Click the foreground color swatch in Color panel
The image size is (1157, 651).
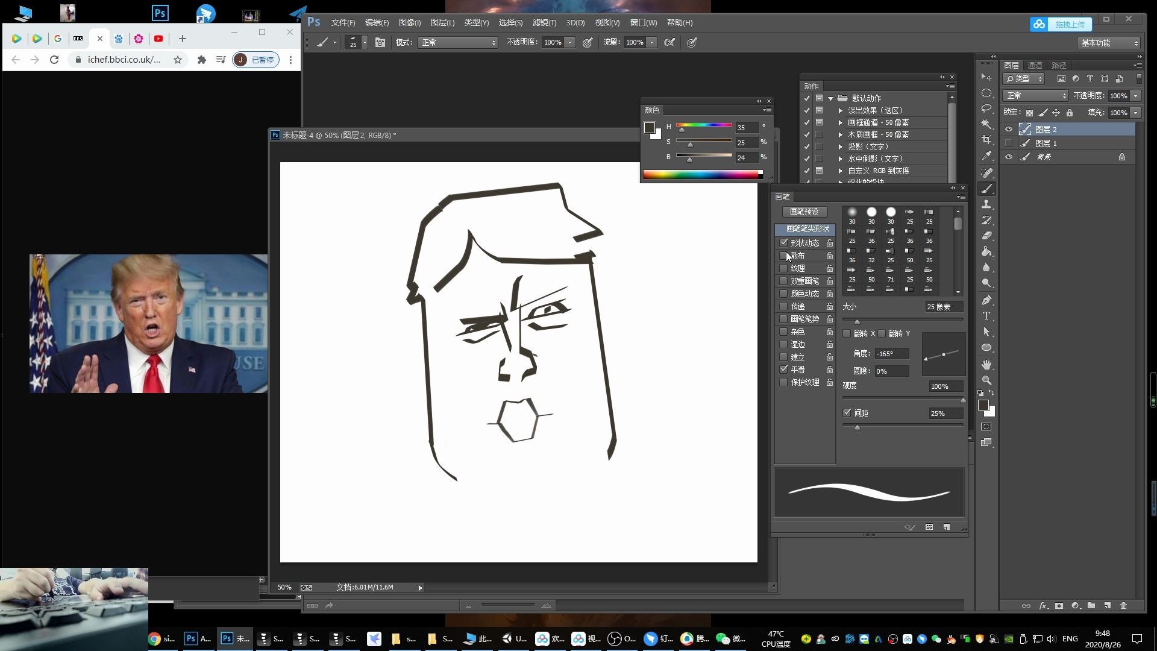tap(650, 127)
